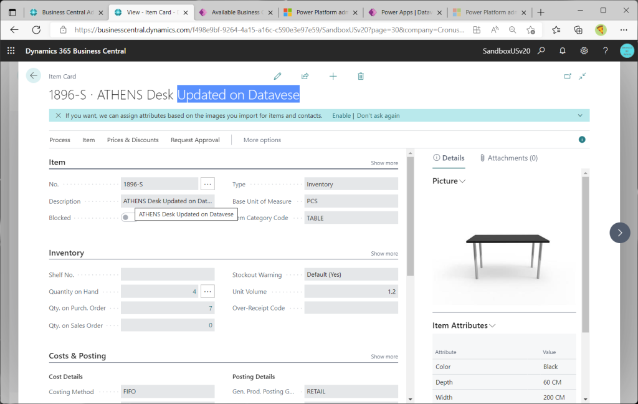Toggle the Blocked switch
The image size is (638, 404).
pos(128,218)
